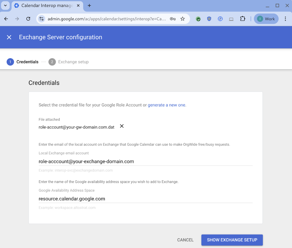Open the green checkmark extension

pos(198,19)
